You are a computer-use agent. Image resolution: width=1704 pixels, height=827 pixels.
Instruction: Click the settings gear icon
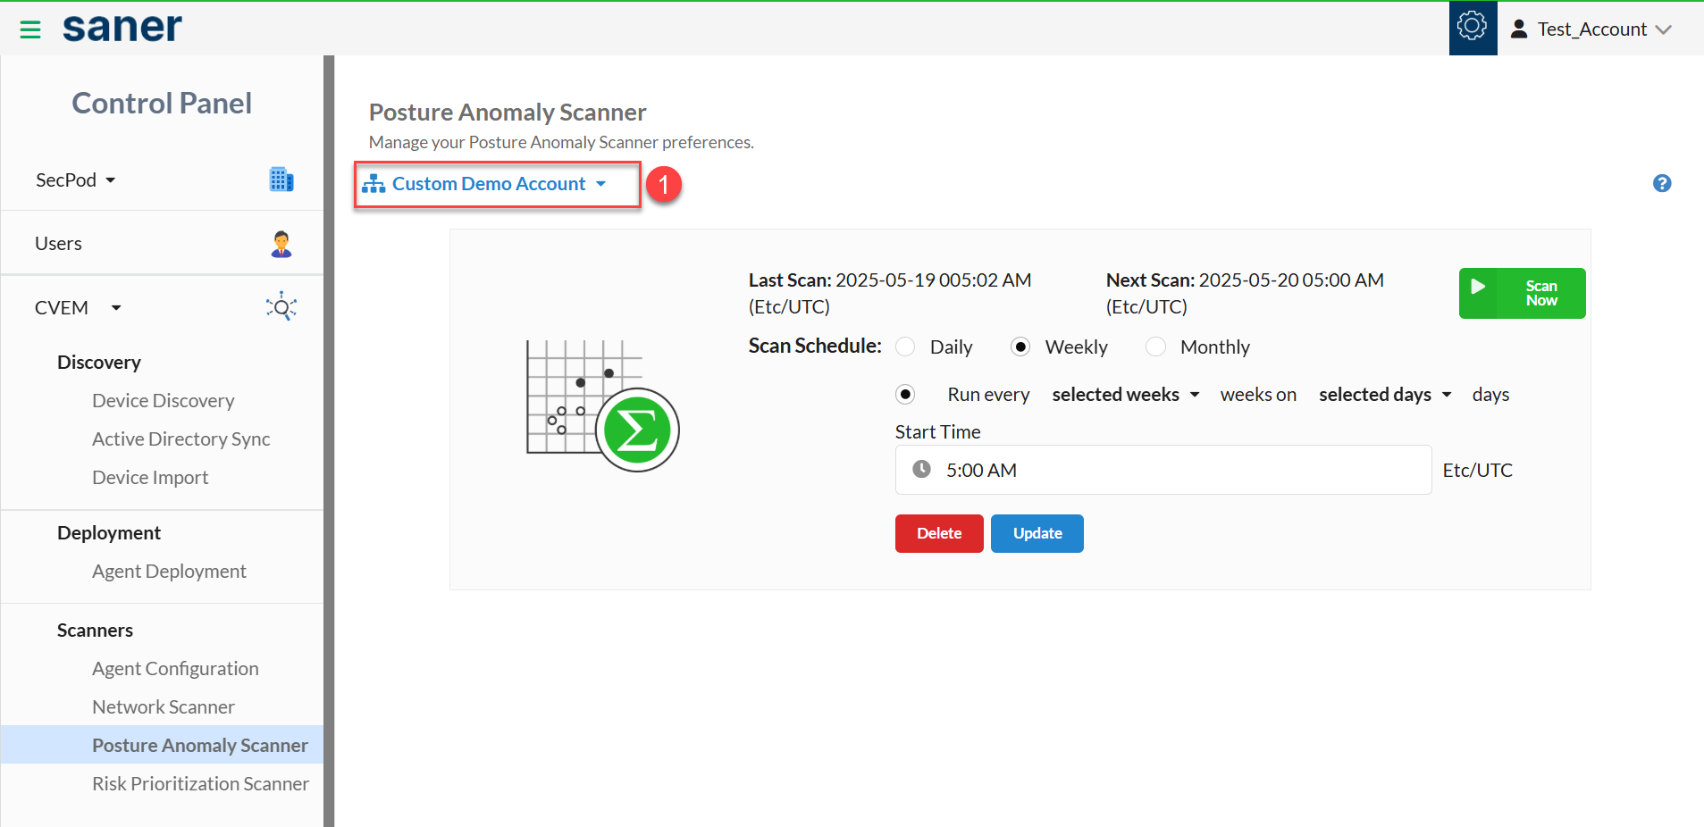pos(1472,28)
